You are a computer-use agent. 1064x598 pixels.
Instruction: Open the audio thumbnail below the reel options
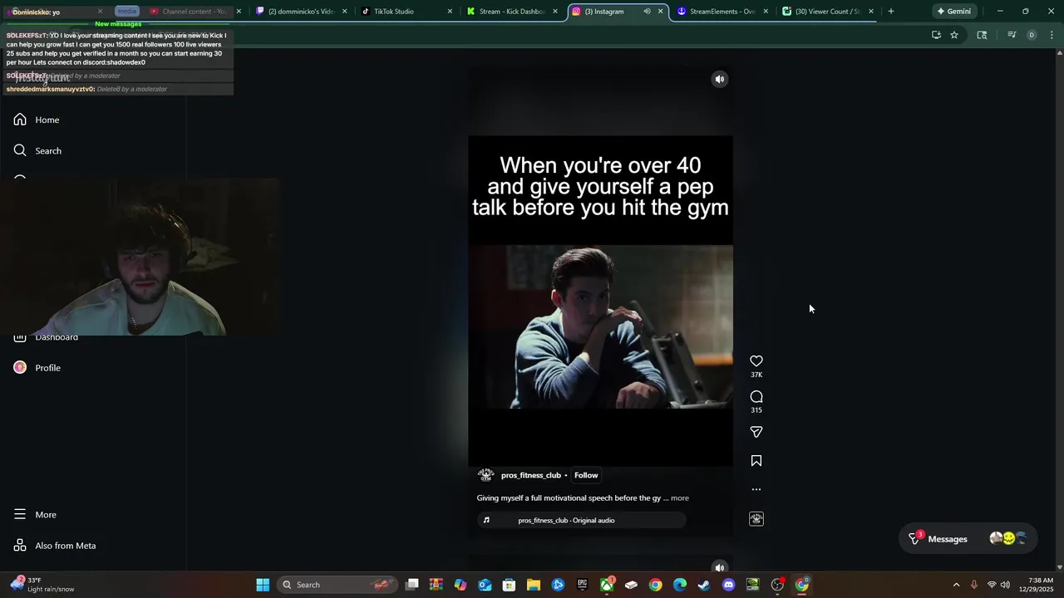point(756,519)
